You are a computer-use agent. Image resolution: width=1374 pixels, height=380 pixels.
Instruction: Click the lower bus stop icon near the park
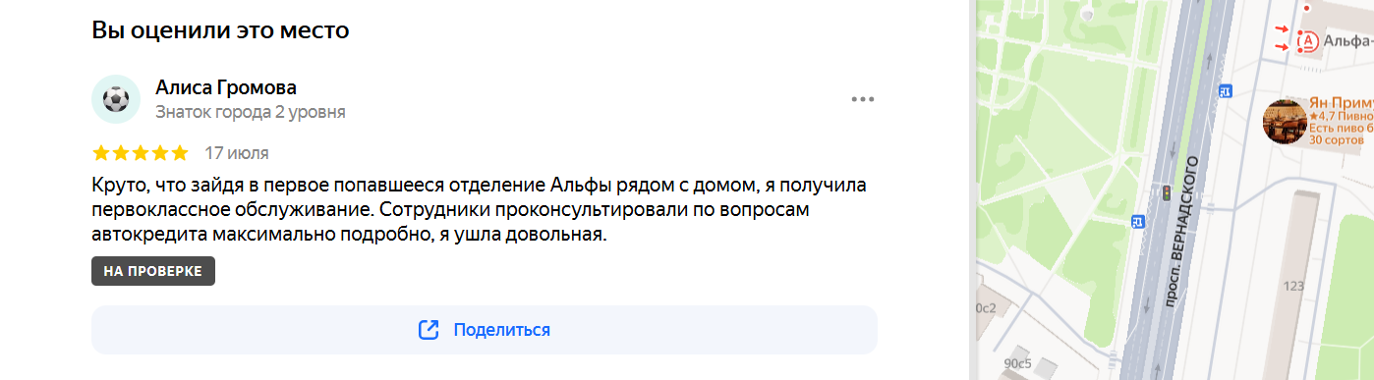1138,221
